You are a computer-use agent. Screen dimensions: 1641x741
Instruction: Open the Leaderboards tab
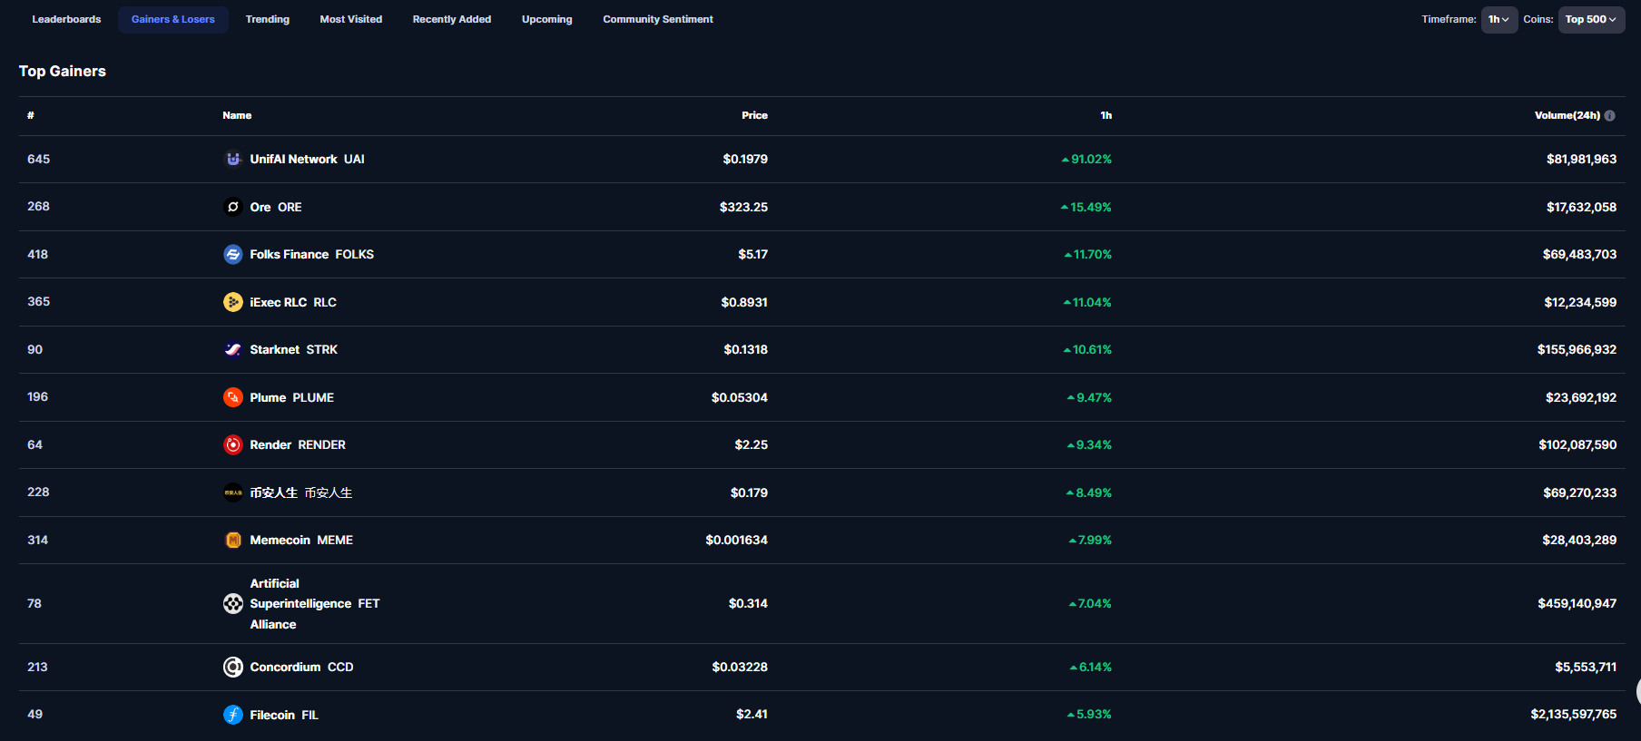pos(66,19)
